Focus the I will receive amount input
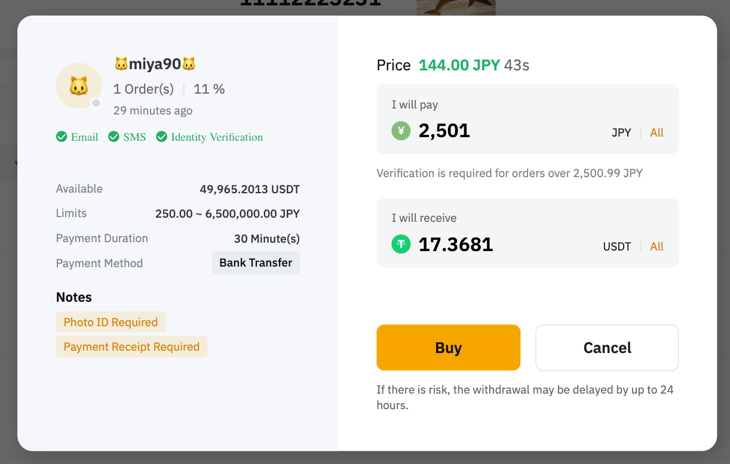 (x=508, y=245)
